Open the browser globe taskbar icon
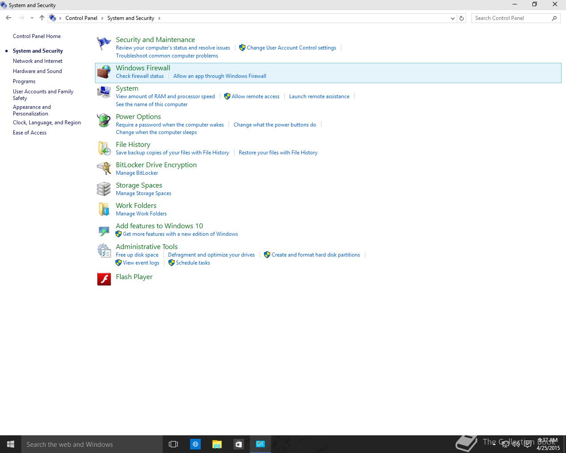 tap(195, 444)
